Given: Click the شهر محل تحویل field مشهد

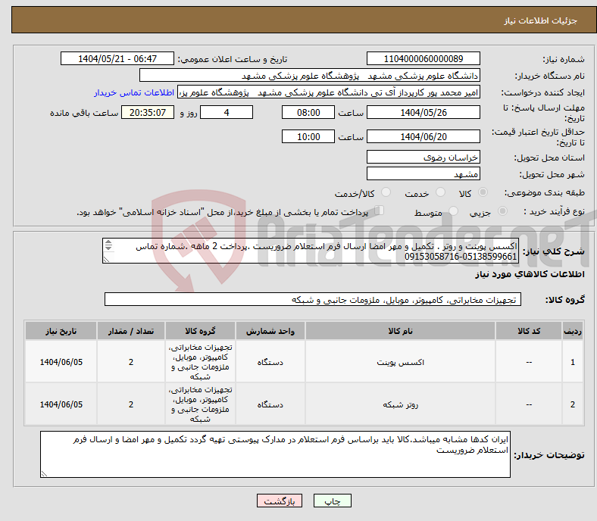Looking at the screenshot, I should [423, 174].
